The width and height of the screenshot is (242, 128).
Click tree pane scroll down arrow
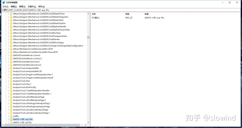pos(88,122)
